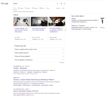Open the search Tools options
This screenshot has width=108, height=96.
(63, 8)
